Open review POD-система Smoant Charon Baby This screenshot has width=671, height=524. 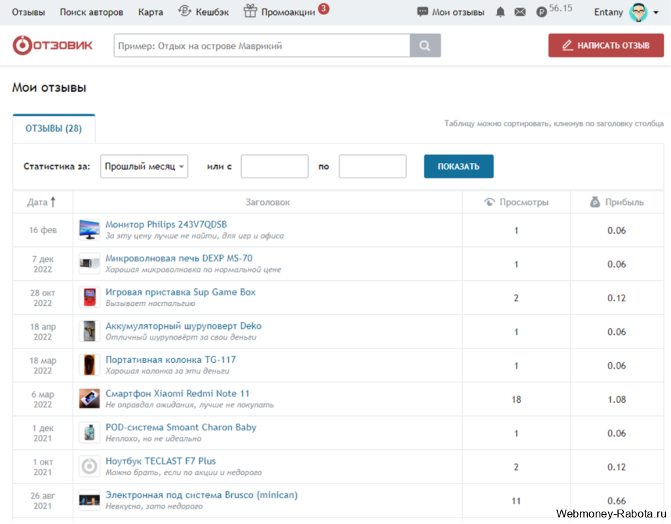point(181,427)
